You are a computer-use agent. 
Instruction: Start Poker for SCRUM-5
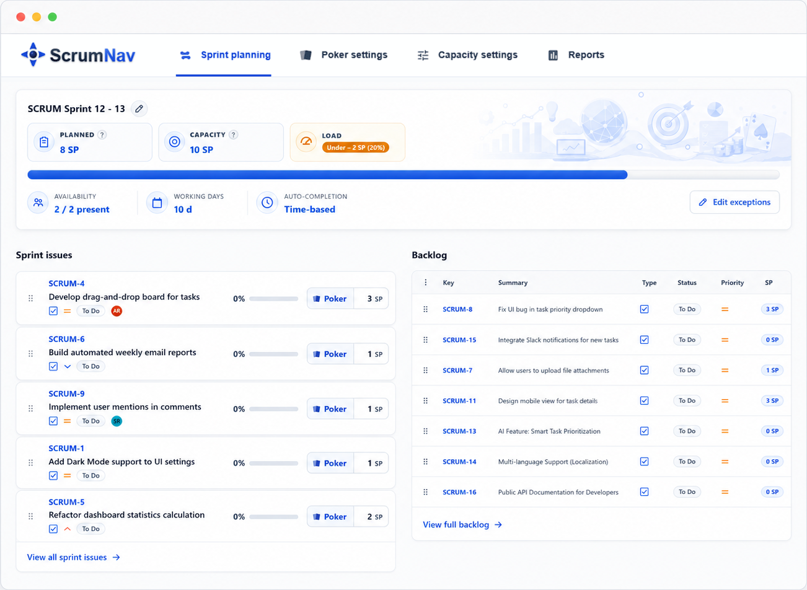(x=330, y=517)
